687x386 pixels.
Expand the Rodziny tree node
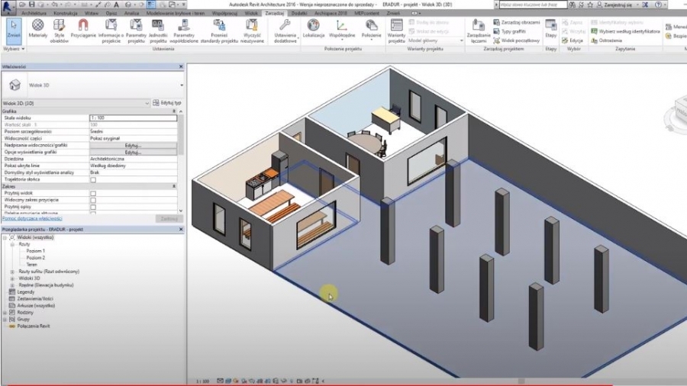pyautogui.click(x=5, y=312)
